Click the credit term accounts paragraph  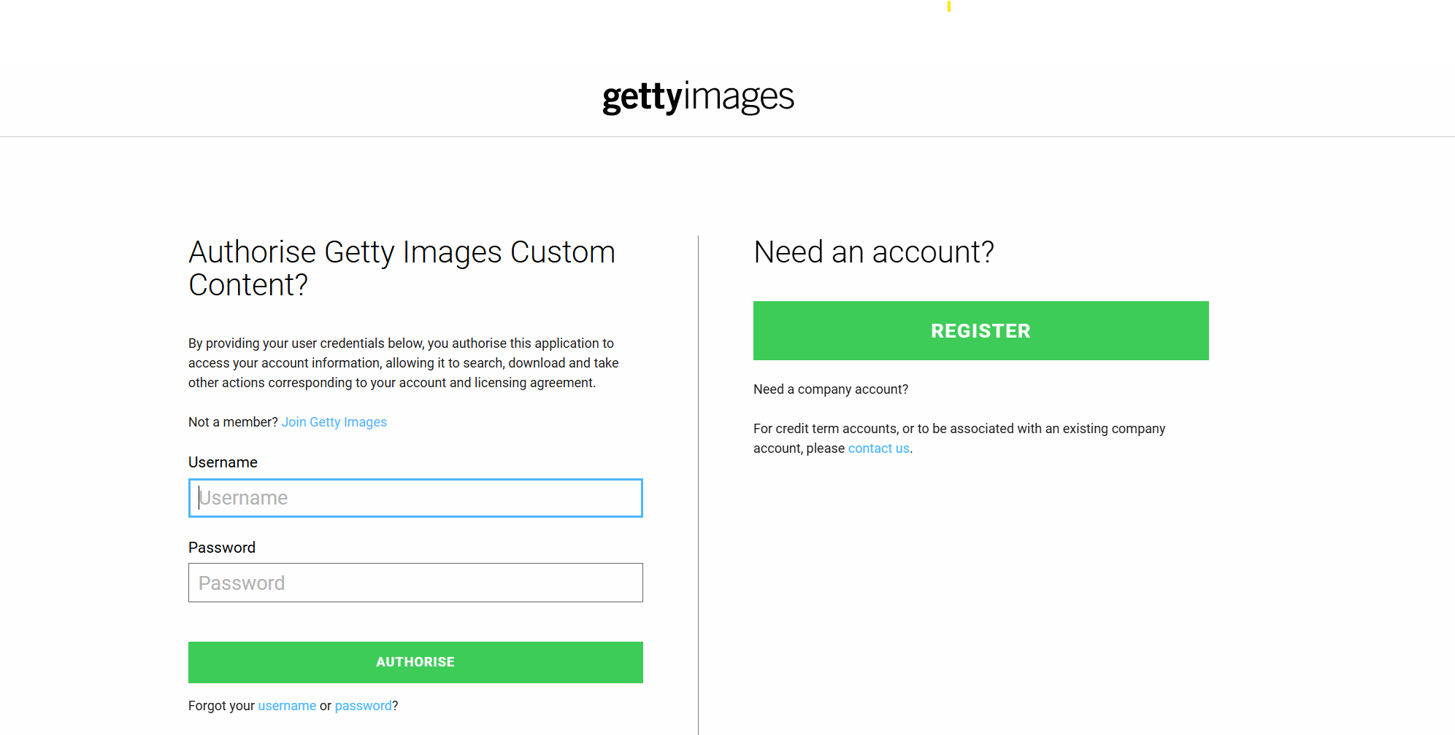pos(959,438)
